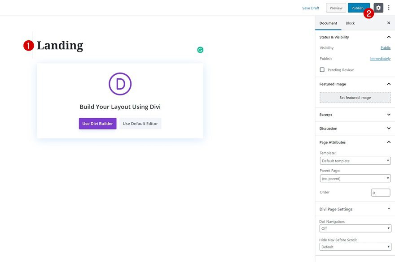Expand the Excerpt section
The height and width of the screenshot is (262, 395).
pos(388,115)
